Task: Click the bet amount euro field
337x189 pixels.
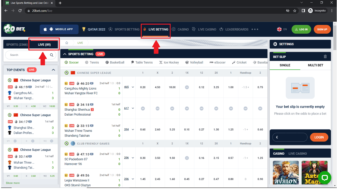Action: coord(290,137)
